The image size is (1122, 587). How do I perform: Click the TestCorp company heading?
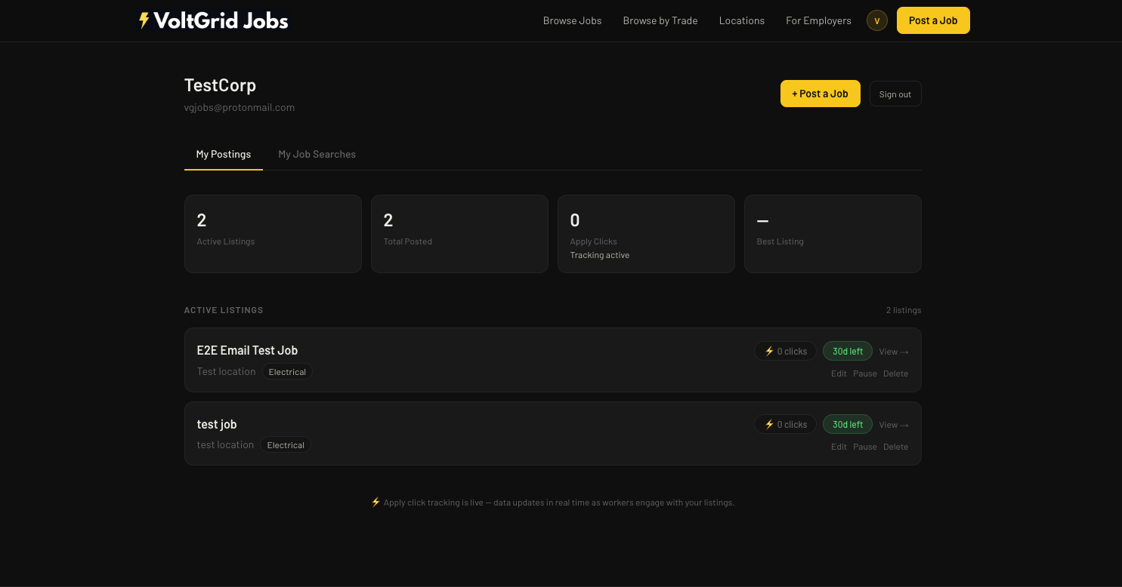[220, 85]
